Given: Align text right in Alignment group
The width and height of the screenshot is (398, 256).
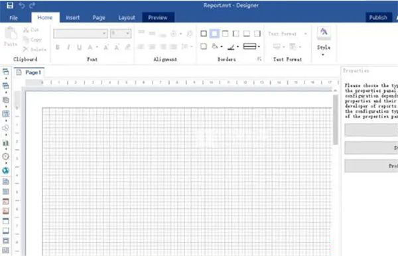Looking at the screenshot, I should 163,46.
